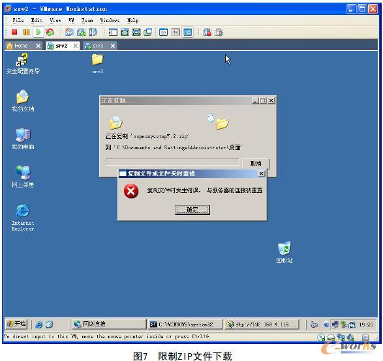Click the 确定 button in error dialog
383x361 pixels.
(x=192, y=210)
